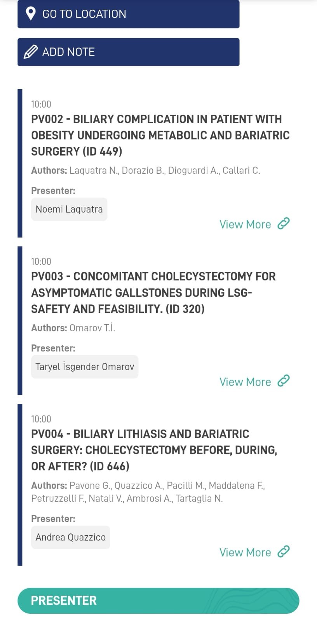Viewport: 317px width, 622px height.
Task: Select presenter chip Noemi Laquatra
Action: pos(69,209)
